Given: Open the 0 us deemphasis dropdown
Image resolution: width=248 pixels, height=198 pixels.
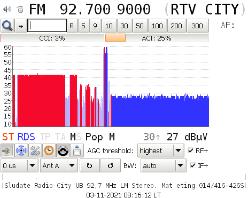Looking at the screenshot, I should tap(19, 165).
